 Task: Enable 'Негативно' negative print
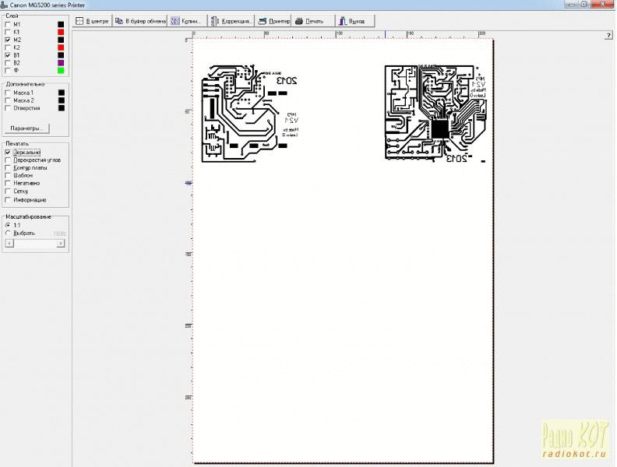[8, 183]
